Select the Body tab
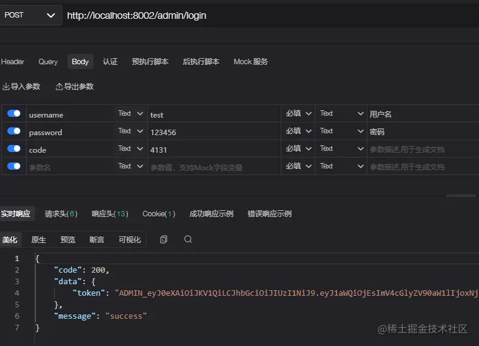This screenshot has width=479, height=346. point(80,62)
